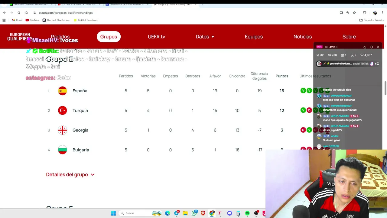Click the zoom magnifier icon in address bar
This screenshot has width=387, height=218.
(348, 13)
